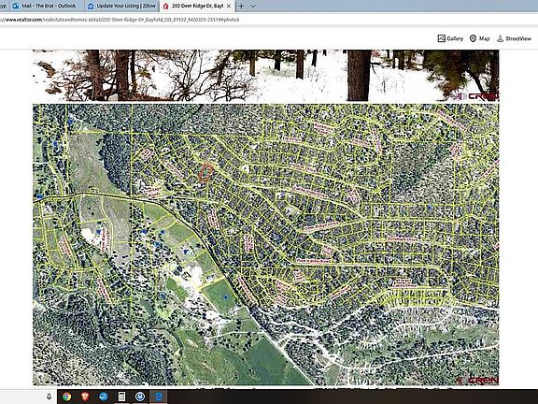
Task: Open the Calculator taskbar icon
Action: pyautogui.click(x=121, y=397)
